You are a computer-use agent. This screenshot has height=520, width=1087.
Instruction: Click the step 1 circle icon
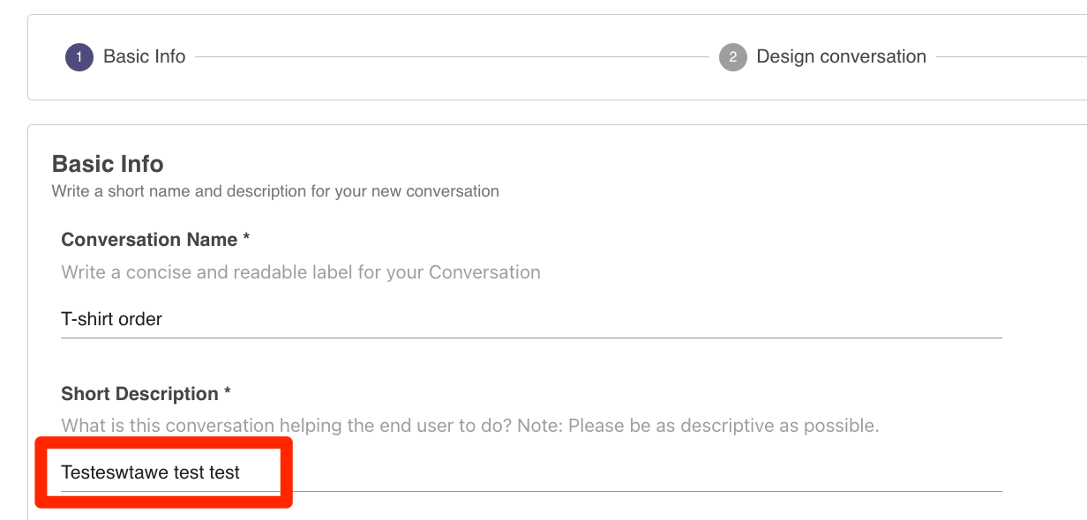79,57
